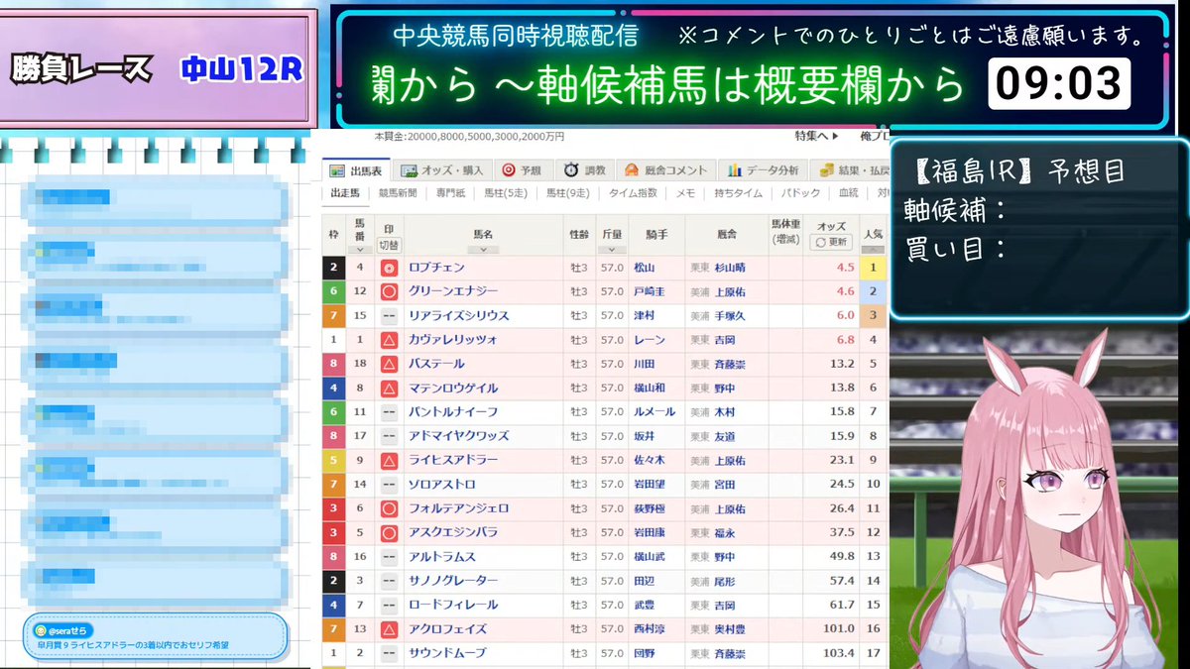
Task: Expand the 馬番 column sort dropdown
Action: (358, 249)
